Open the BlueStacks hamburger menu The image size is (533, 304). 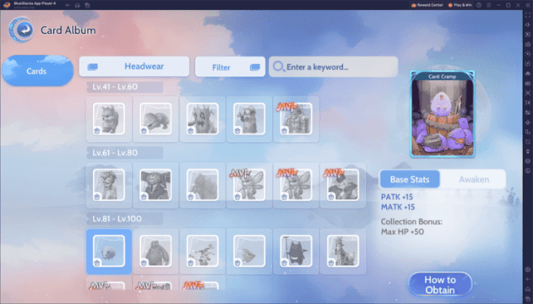488,5
